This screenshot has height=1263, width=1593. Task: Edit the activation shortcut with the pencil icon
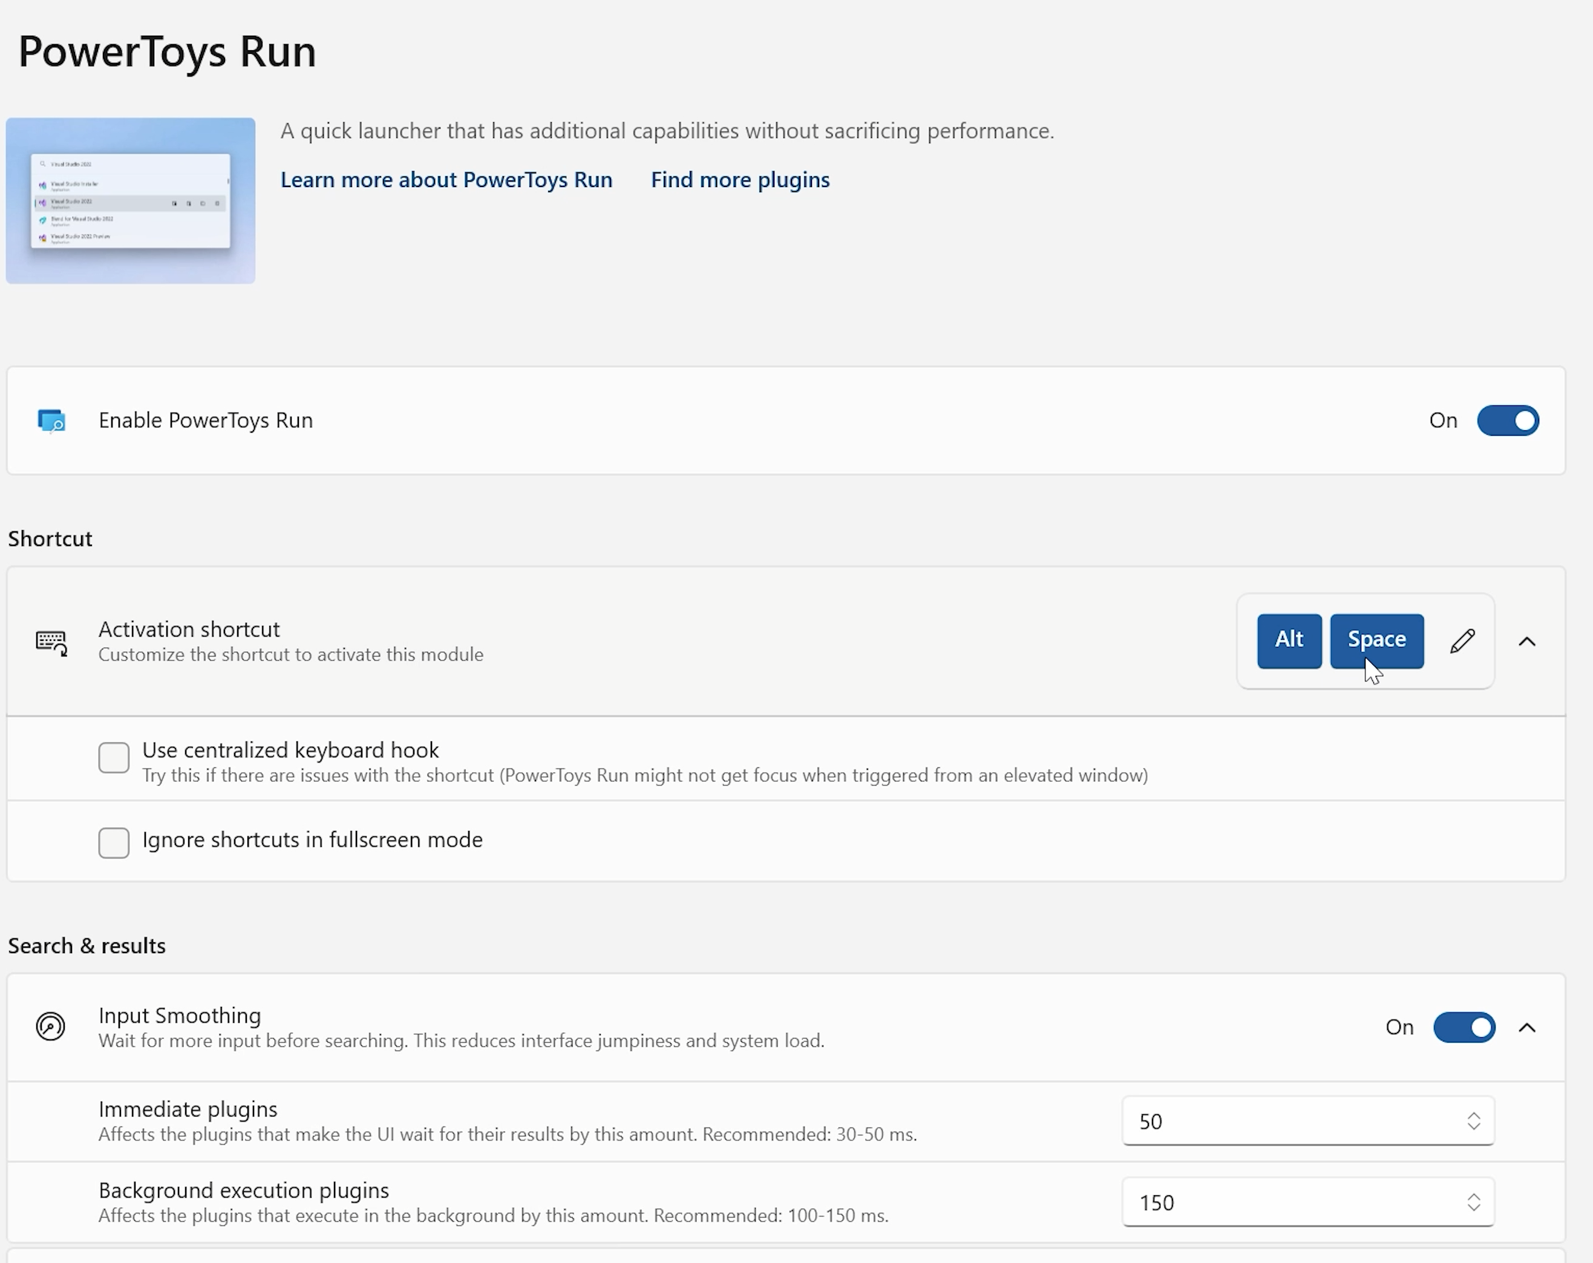[x=1462, y=641]
